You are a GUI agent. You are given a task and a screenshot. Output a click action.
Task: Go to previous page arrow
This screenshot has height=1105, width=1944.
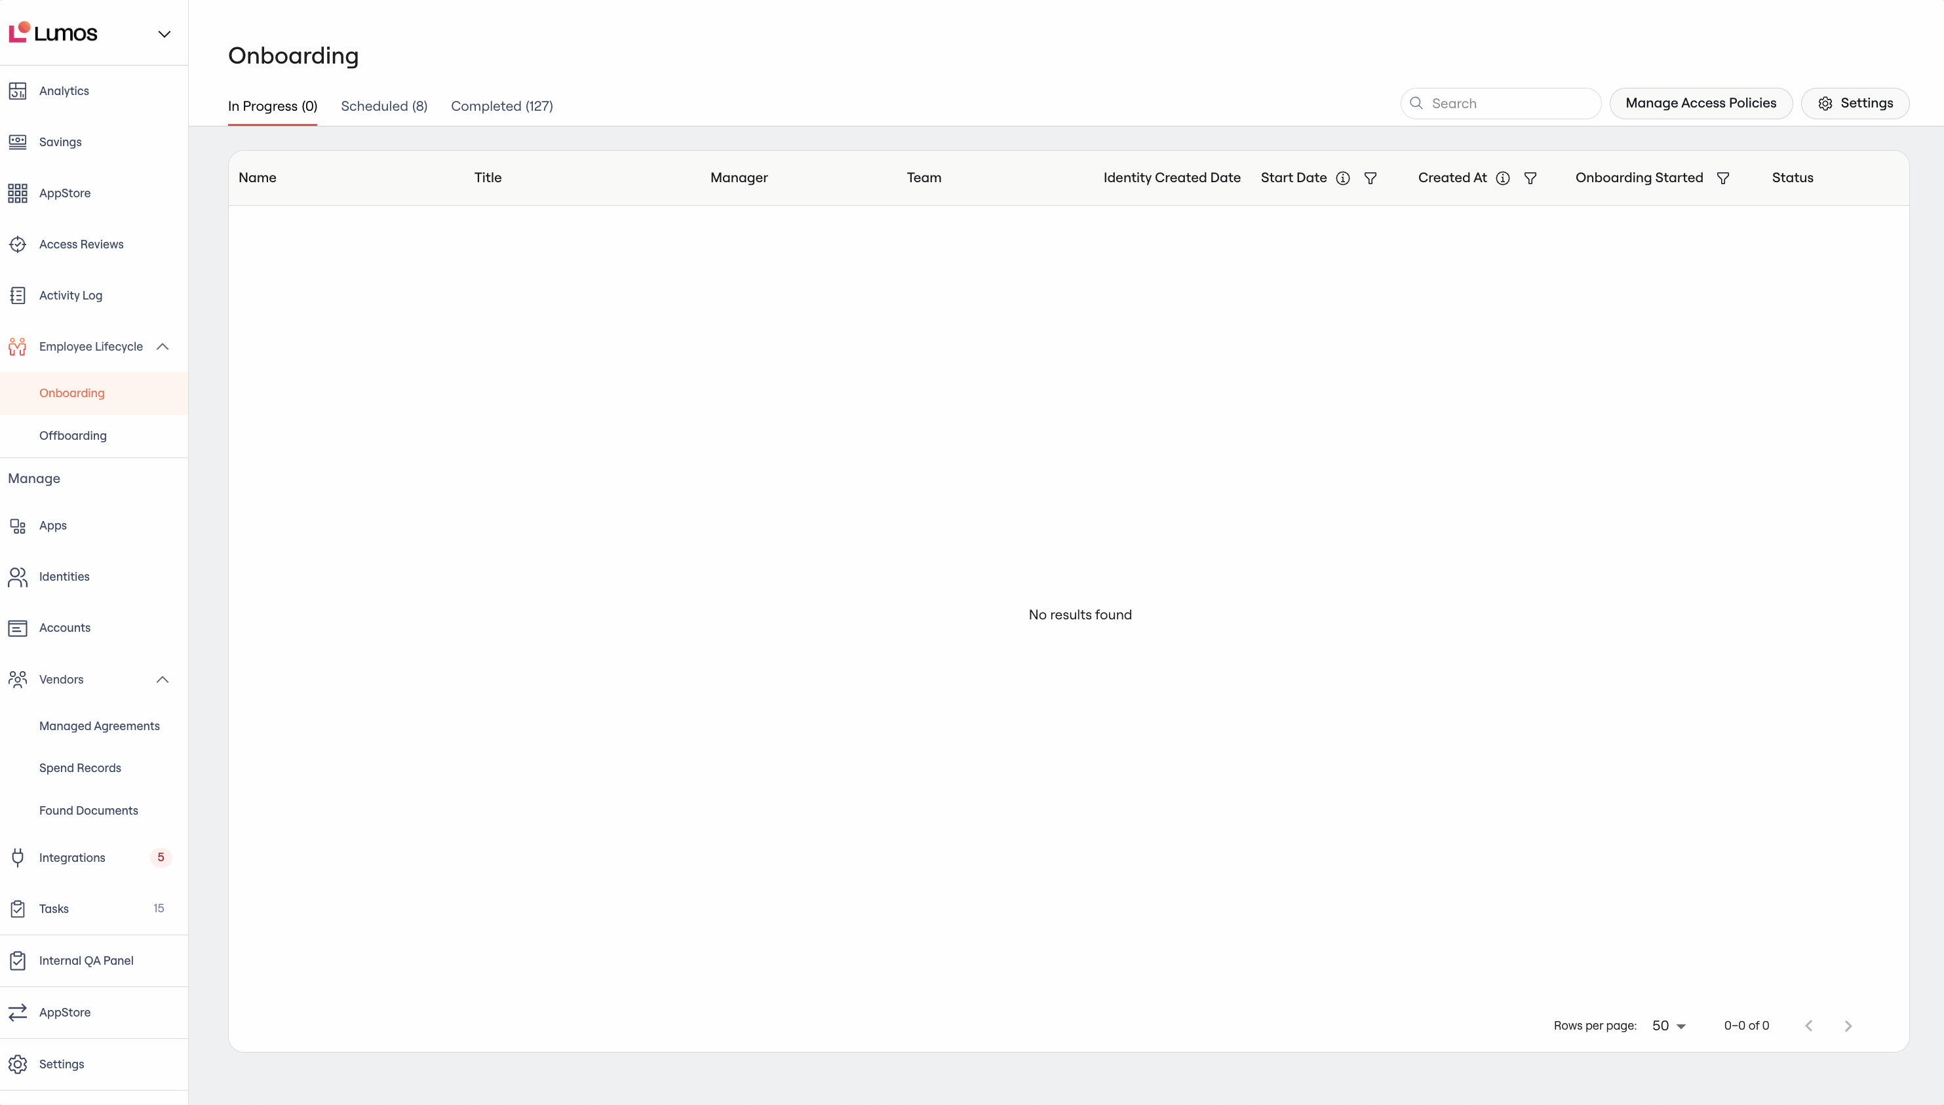(x=1809, y=1026)
